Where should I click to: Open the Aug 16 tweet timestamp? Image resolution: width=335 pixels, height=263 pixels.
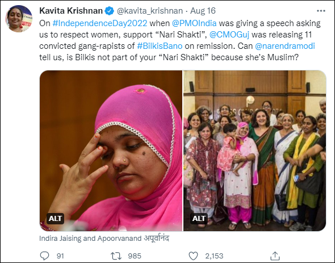coord(203,11)
